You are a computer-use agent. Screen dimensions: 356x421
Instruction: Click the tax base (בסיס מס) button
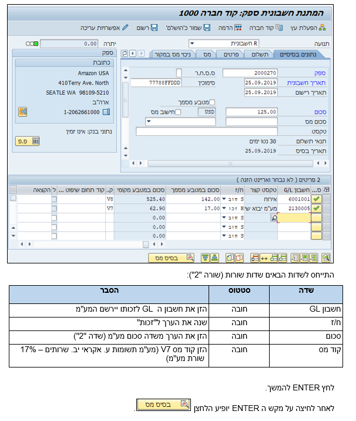[x=171, y=258]
